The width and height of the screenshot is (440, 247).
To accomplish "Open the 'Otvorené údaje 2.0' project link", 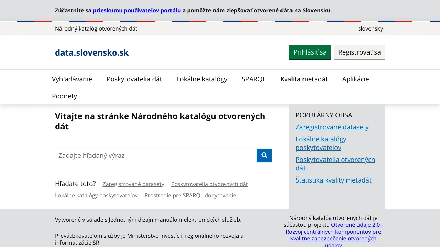I will tap(333, 235).
